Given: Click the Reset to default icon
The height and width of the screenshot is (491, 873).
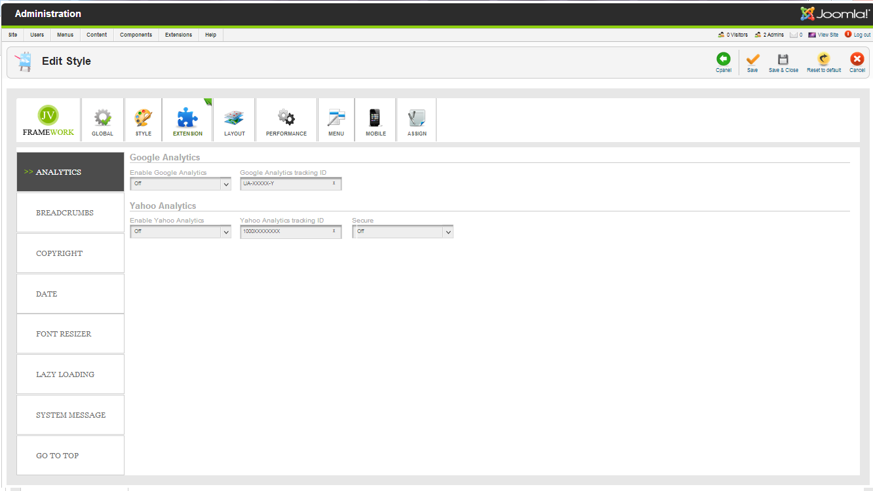Looking at the screenshot, I should coord(824,60).
